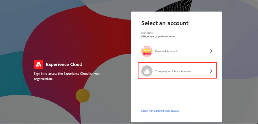Screen dimensions: 258x124
Task: Click the Select an account heading
Action: (165, 23)
